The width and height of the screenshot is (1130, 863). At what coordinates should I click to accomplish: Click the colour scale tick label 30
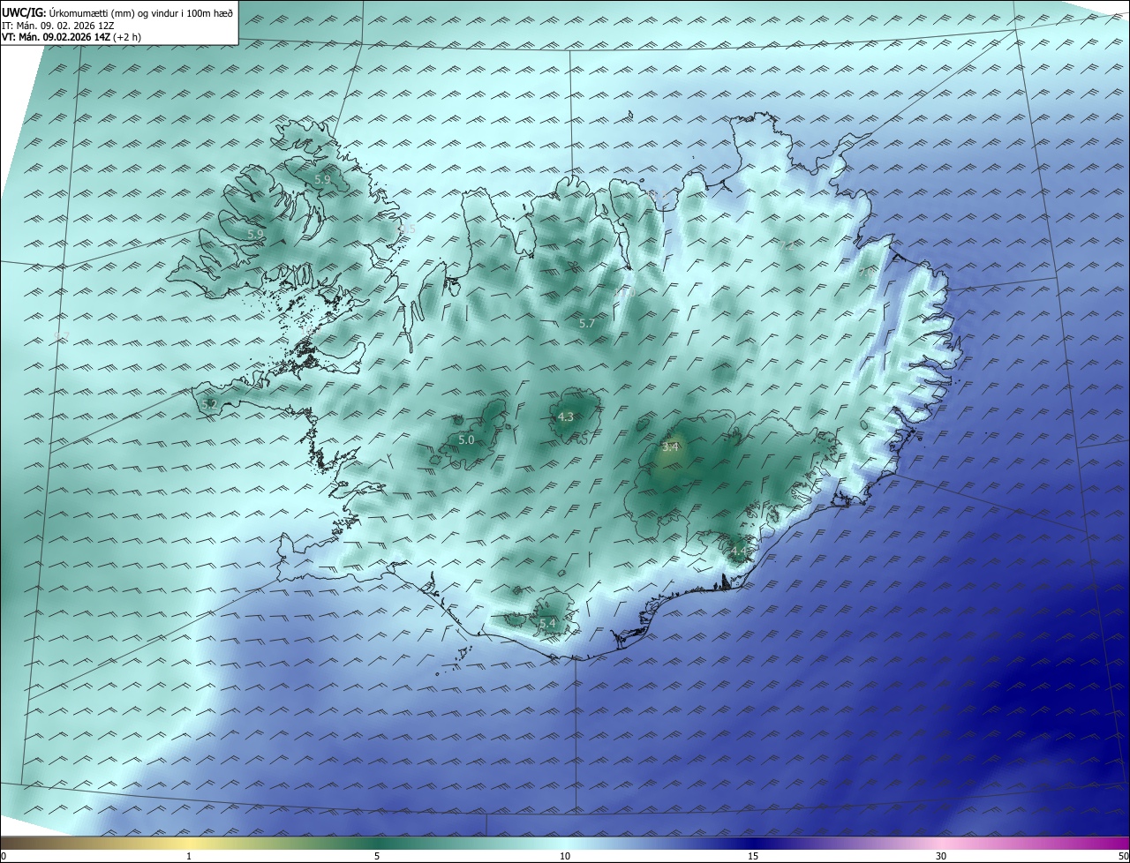click(941, 856)
